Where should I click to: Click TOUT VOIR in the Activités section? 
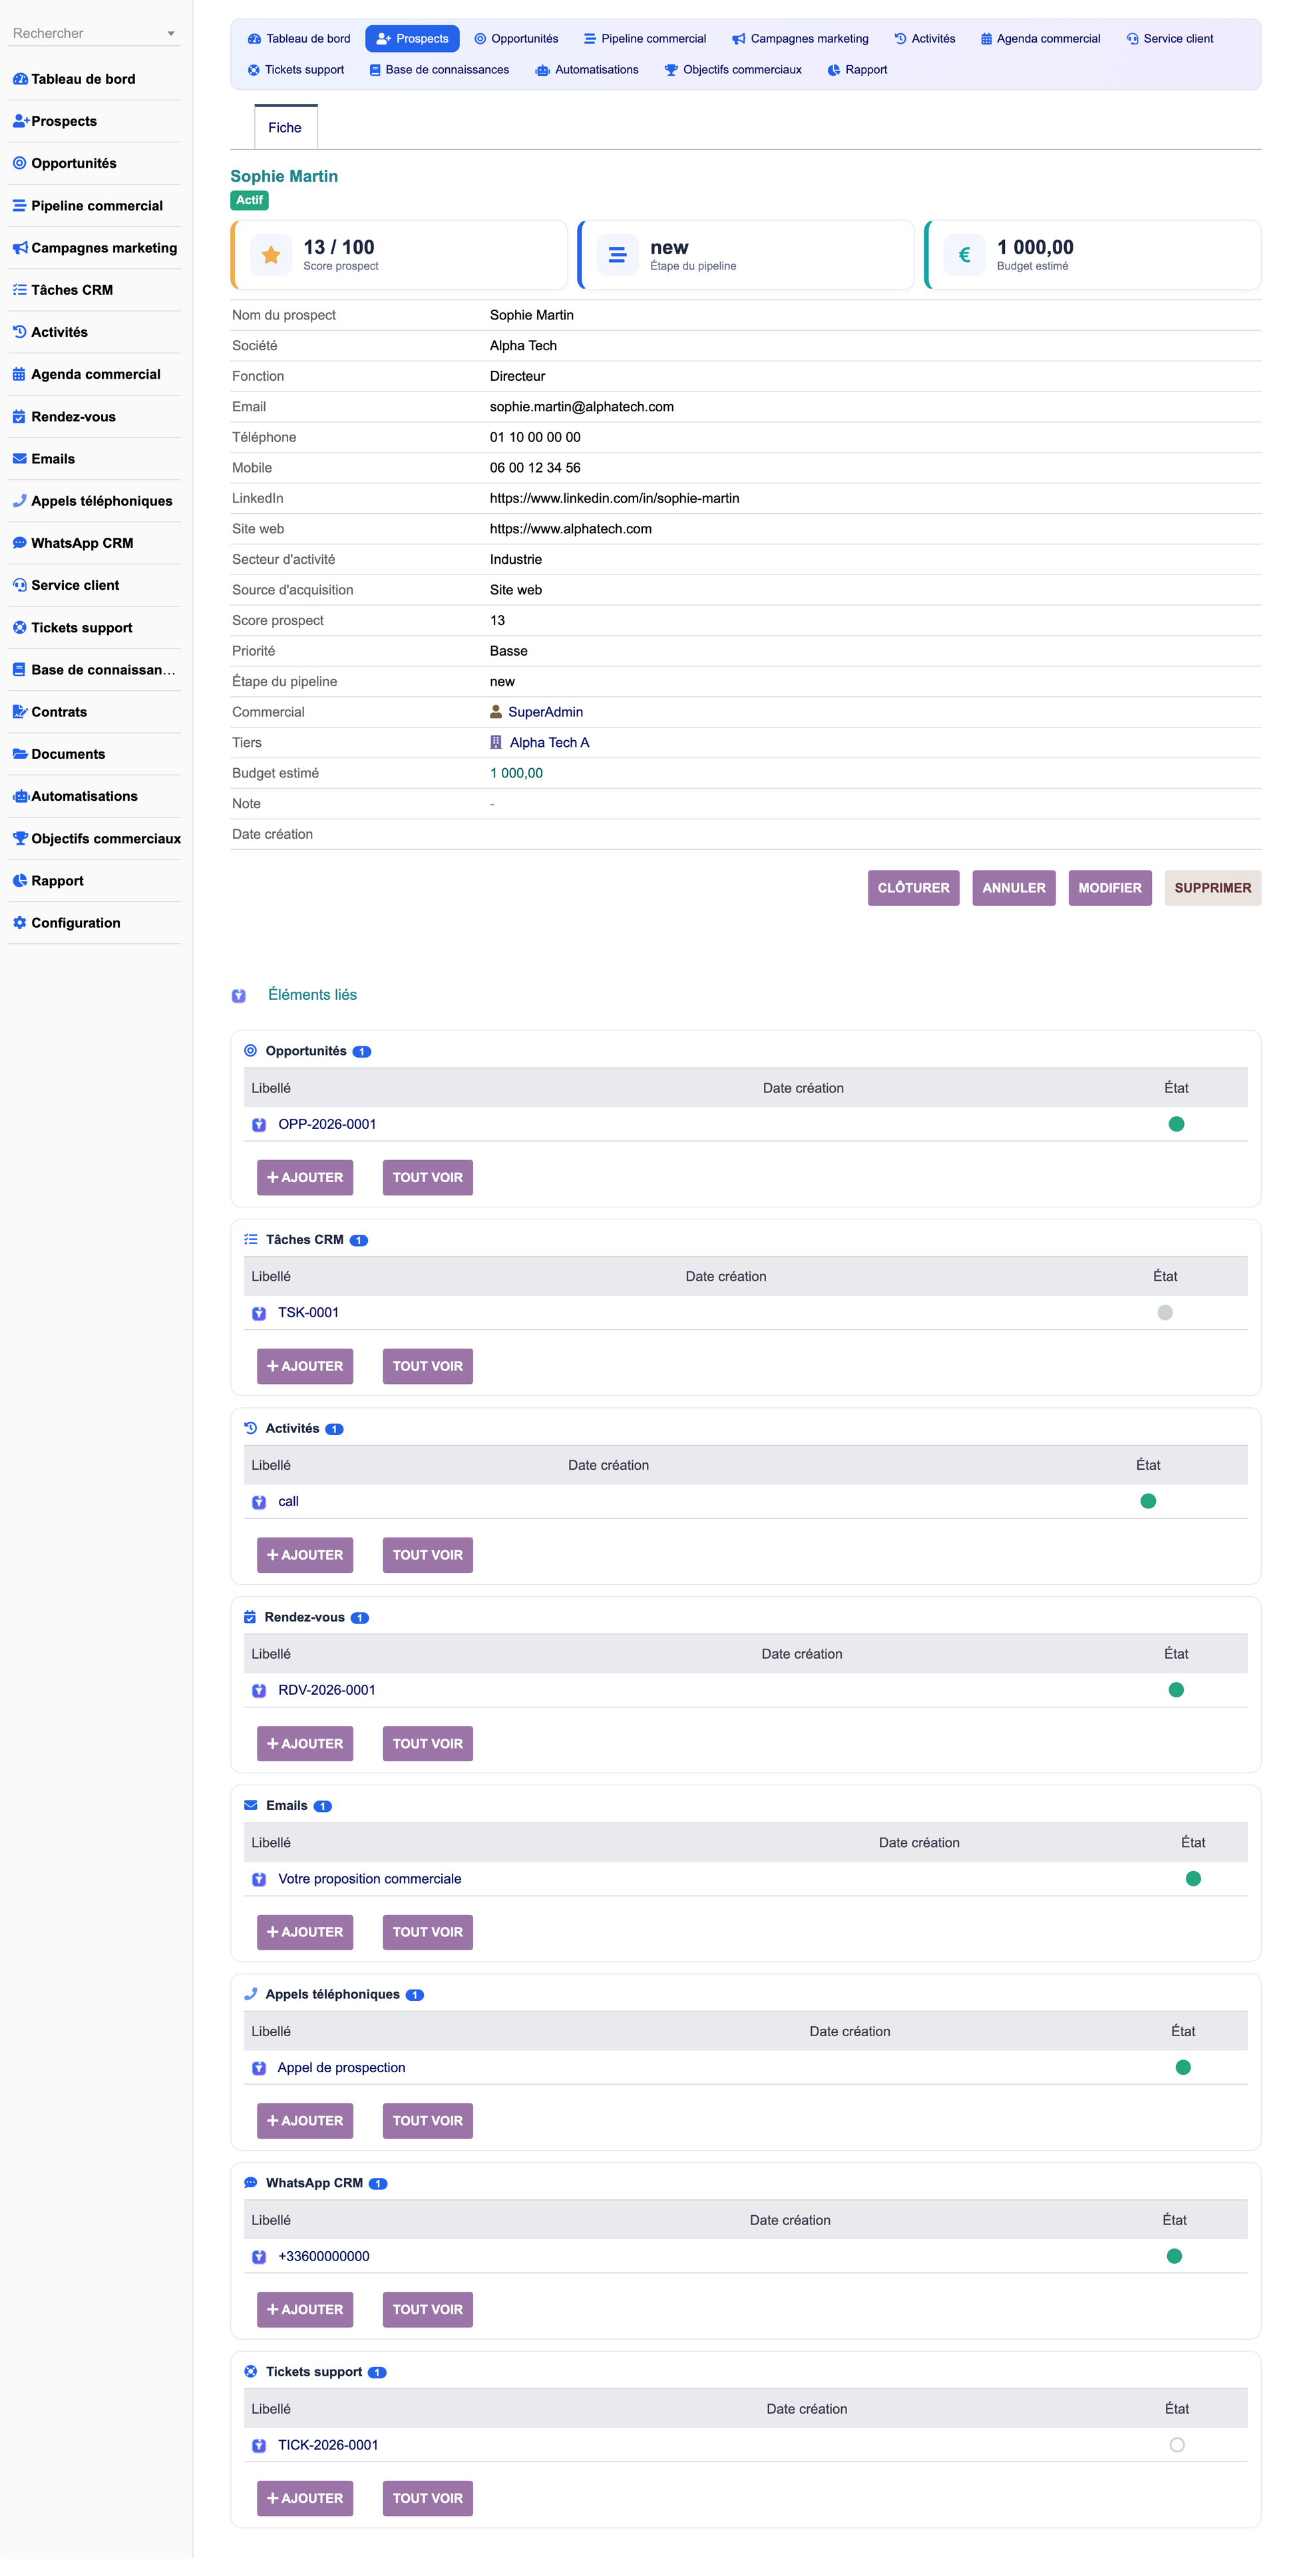tap(427, 1555)
